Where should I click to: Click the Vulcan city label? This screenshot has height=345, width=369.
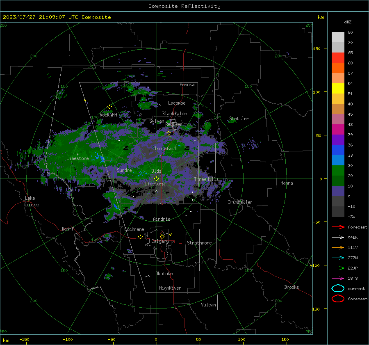click(x=208, y=305)
